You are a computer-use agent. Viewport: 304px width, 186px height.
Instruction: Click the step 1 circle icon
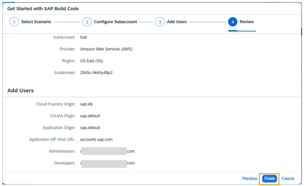point(14,22)
